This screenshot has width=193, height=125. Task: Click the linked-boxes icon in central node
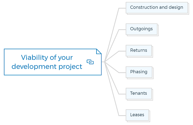point(90,62)
